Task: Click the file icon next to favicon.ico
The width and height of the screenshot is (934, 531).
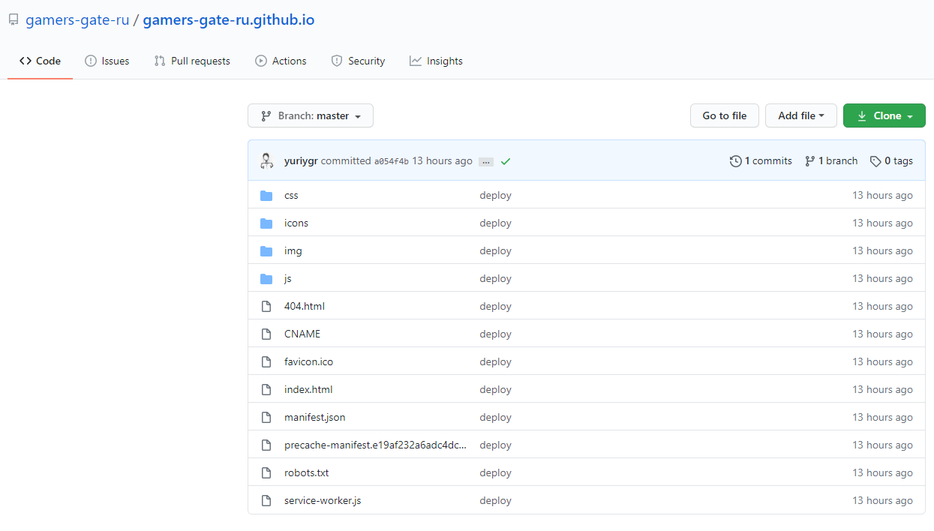Action: (266, 362)
